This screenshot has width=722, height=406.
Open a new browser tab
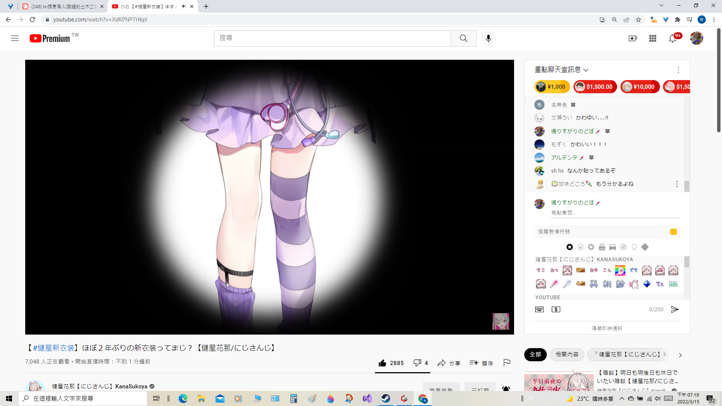click(206, 6)
